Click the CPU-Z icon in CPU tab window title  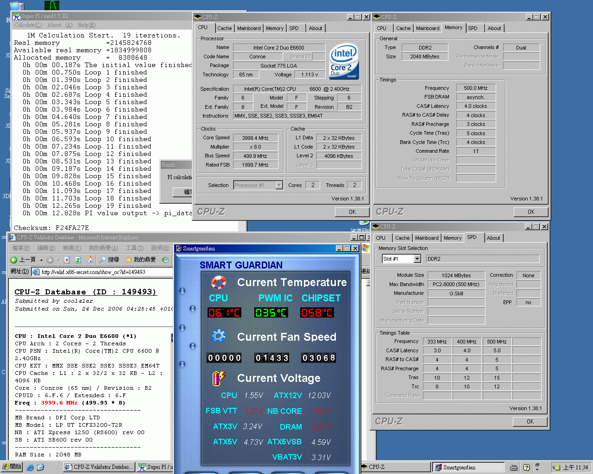198,17
